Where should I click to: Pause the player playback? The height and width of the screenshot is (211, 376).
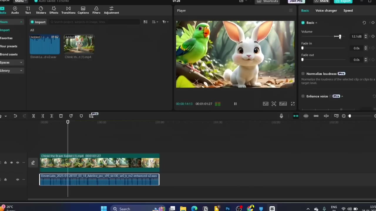tap(235, 104)
